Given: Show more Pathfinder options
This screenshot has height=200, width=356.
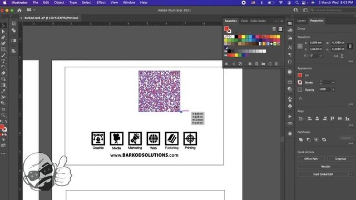Looking at the screenshot, I should click(351, 143).
